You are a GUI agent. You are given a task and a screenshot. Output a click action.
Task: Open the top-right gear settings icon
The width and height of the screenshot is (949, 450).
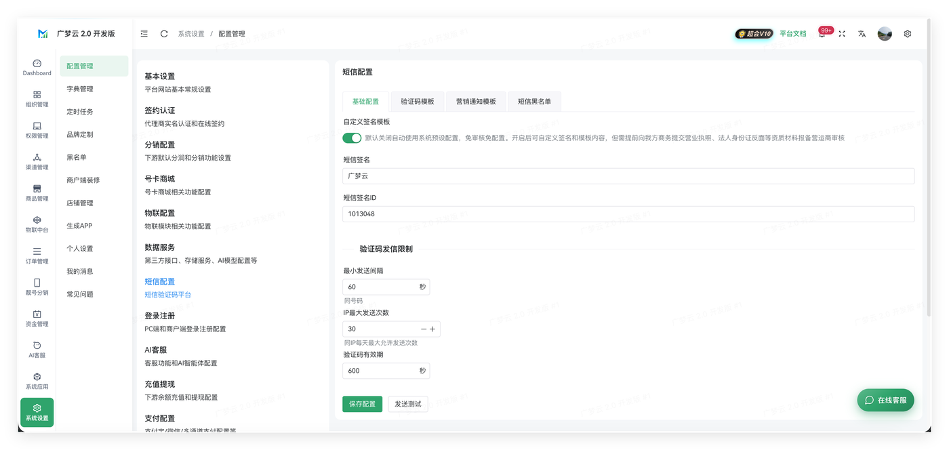[908, 34]
